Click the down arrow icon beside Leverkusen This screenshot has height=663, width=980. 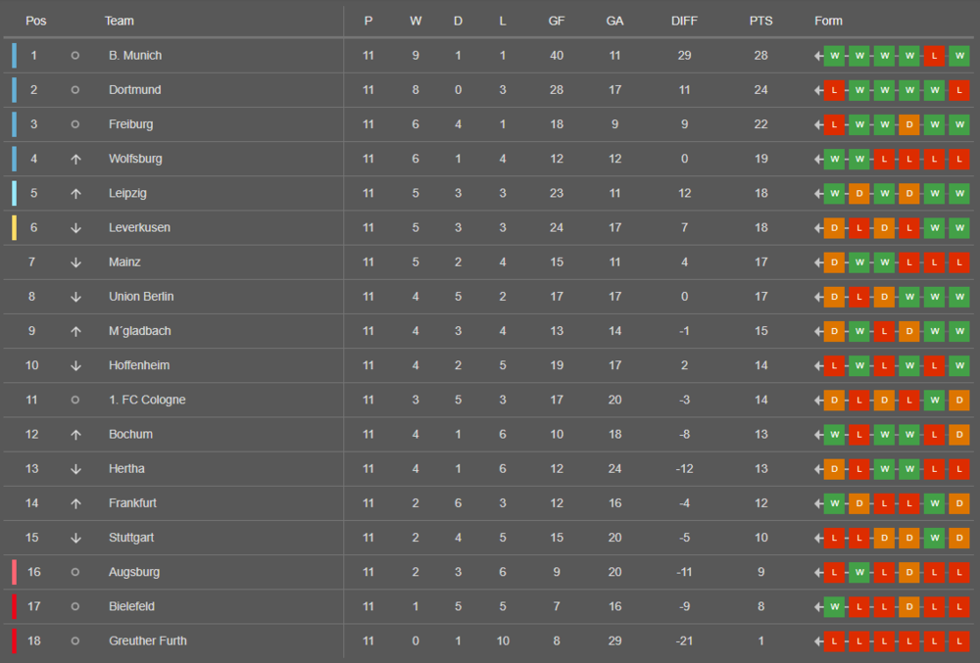tap(75, 228)
